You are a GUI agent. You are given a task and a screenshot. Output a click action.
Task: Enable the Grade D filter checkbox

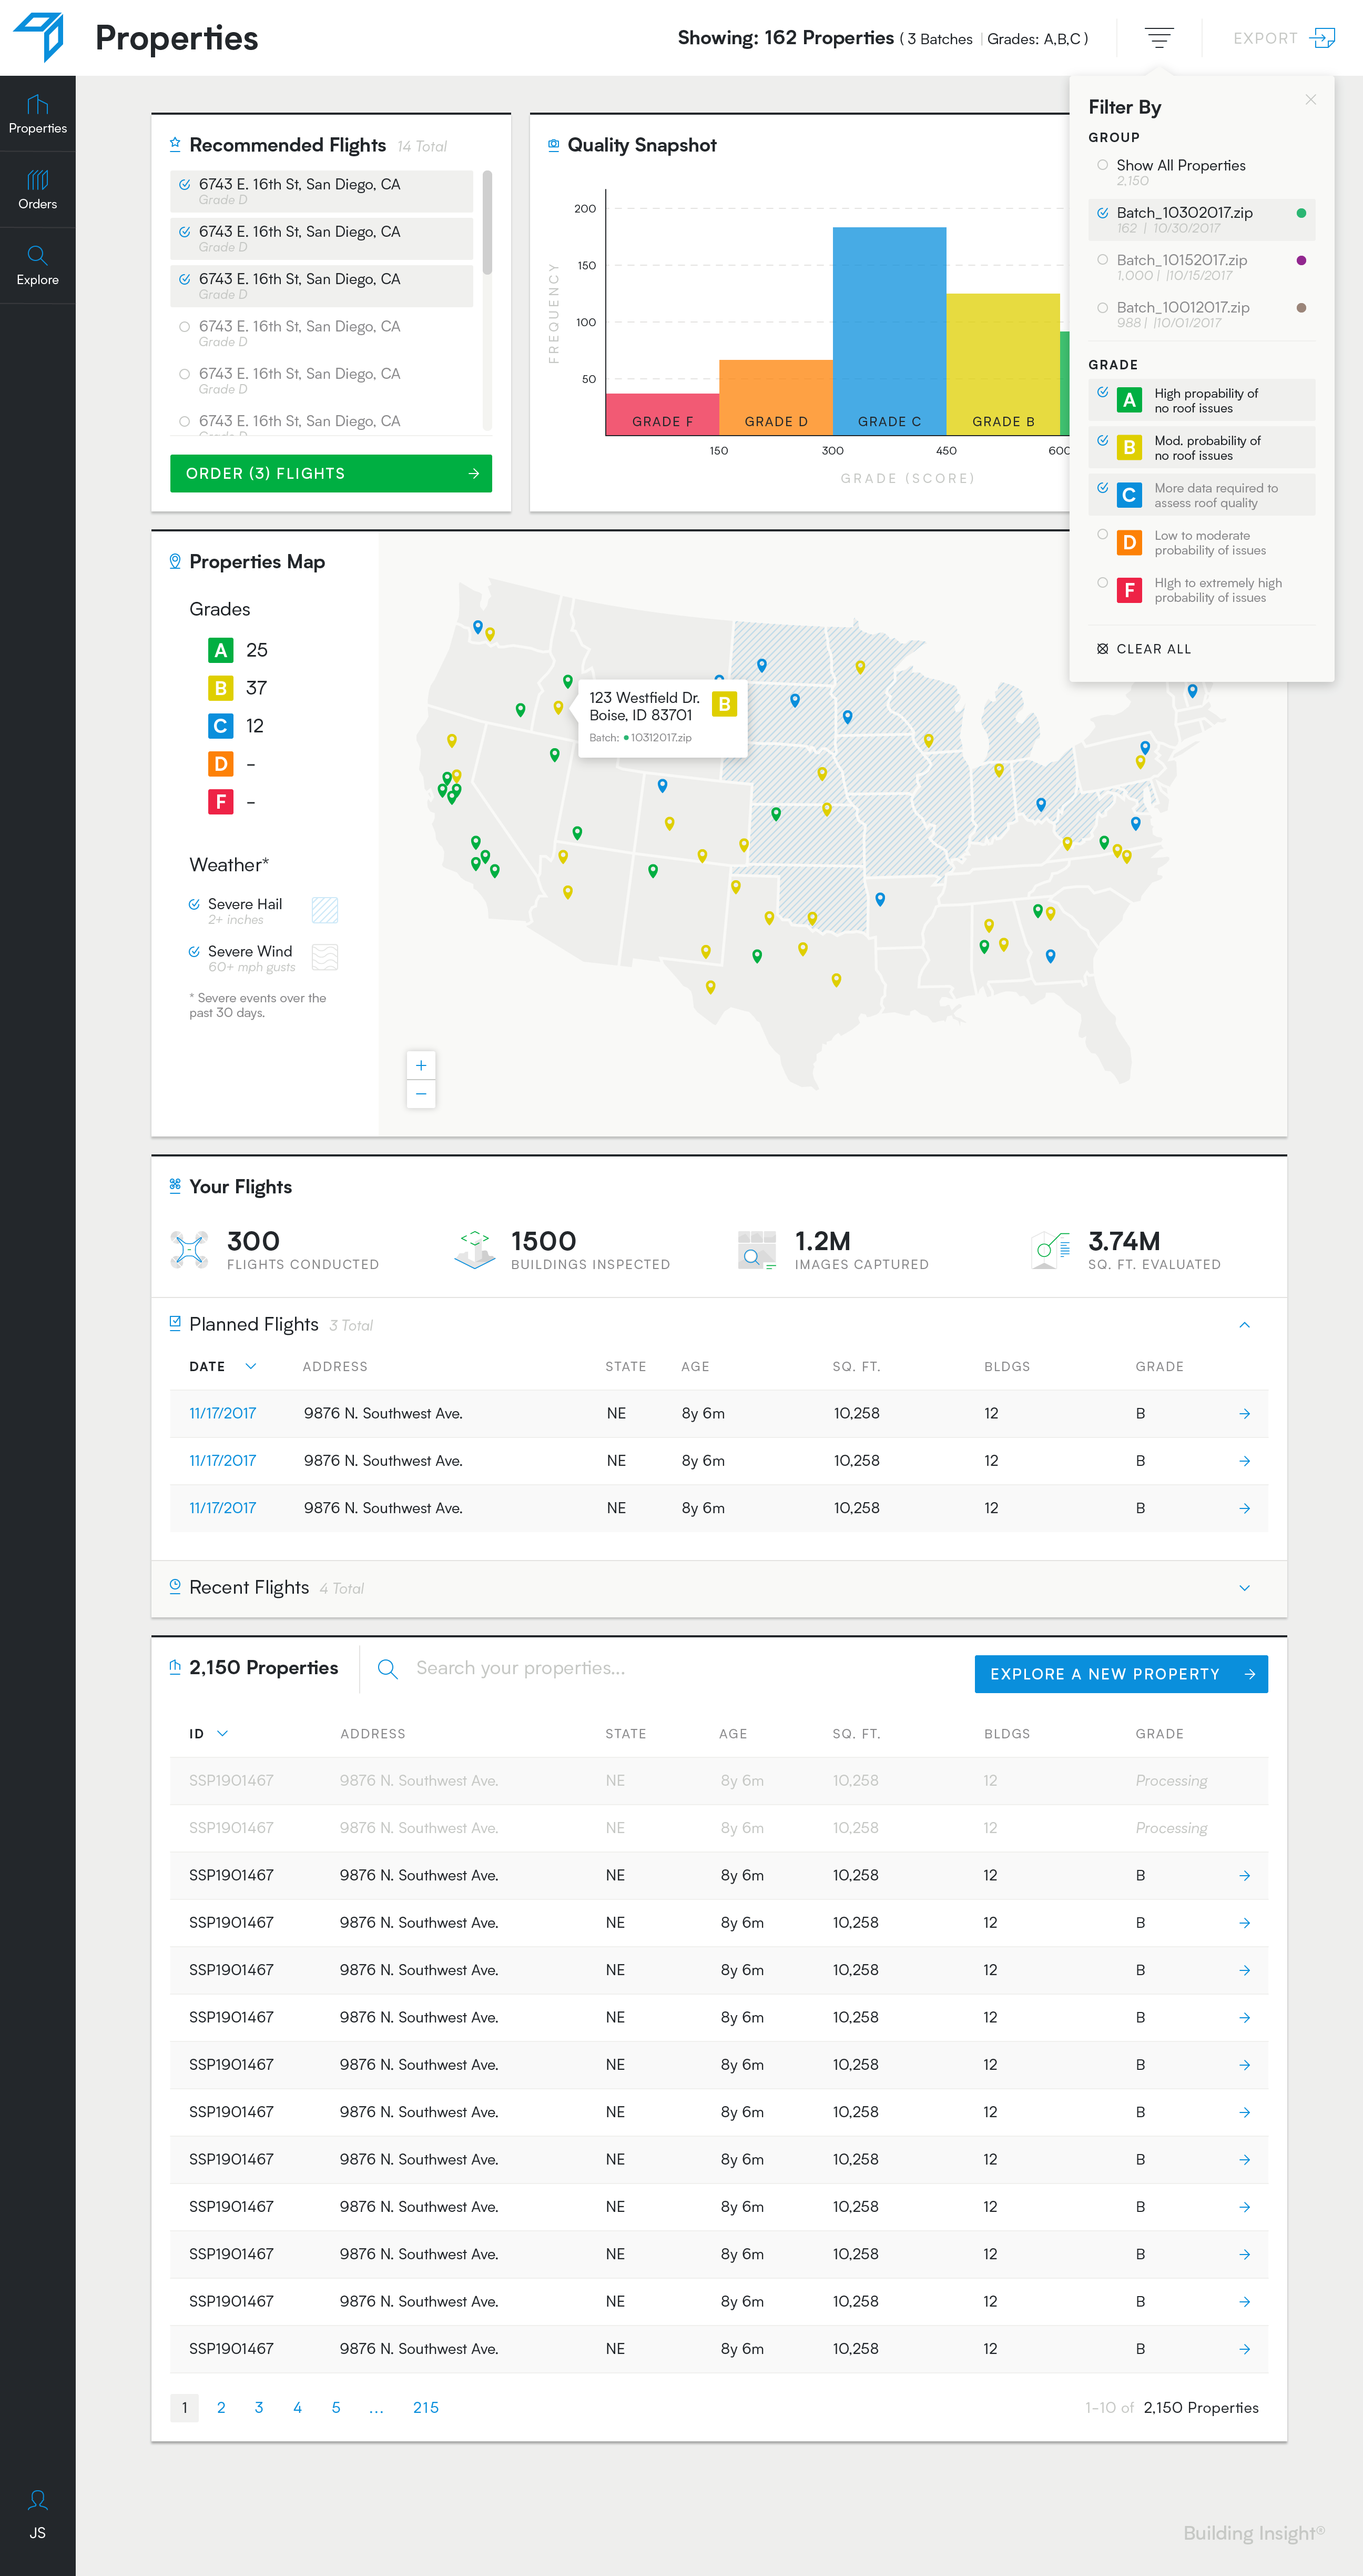point(1102,535)
